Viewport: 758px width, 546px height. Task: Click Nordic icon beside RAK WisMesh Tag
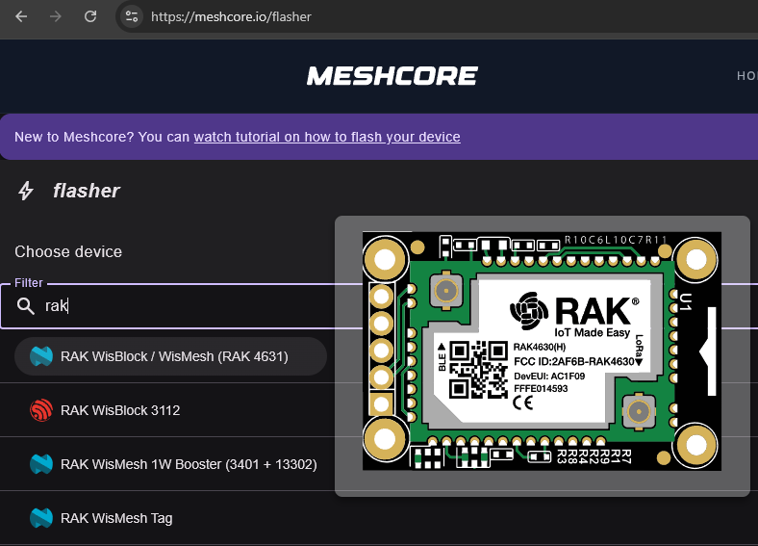[x=41, y=518]
